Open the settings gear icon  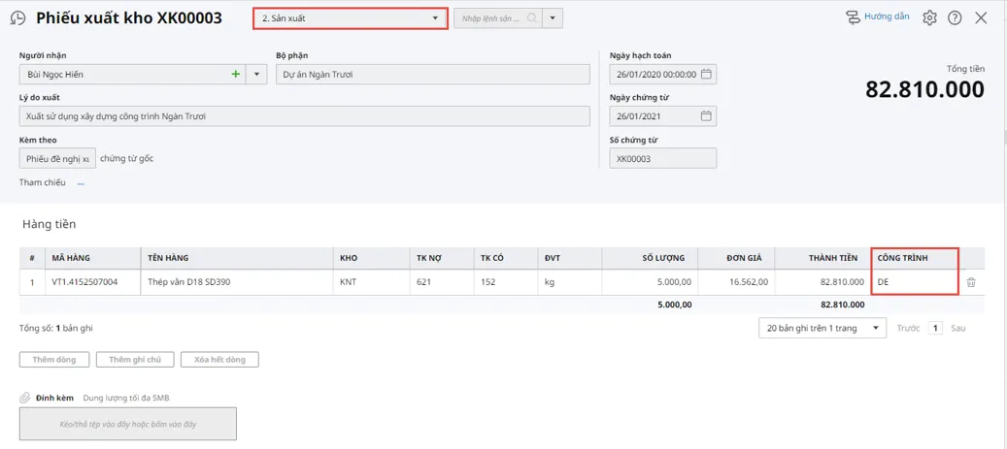(929, 18)
